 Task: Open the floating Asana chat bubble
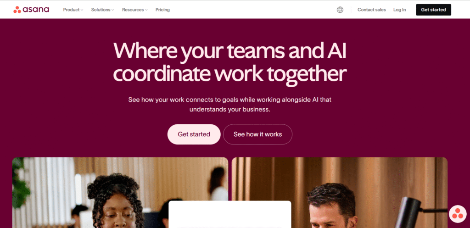pos(458,214)
